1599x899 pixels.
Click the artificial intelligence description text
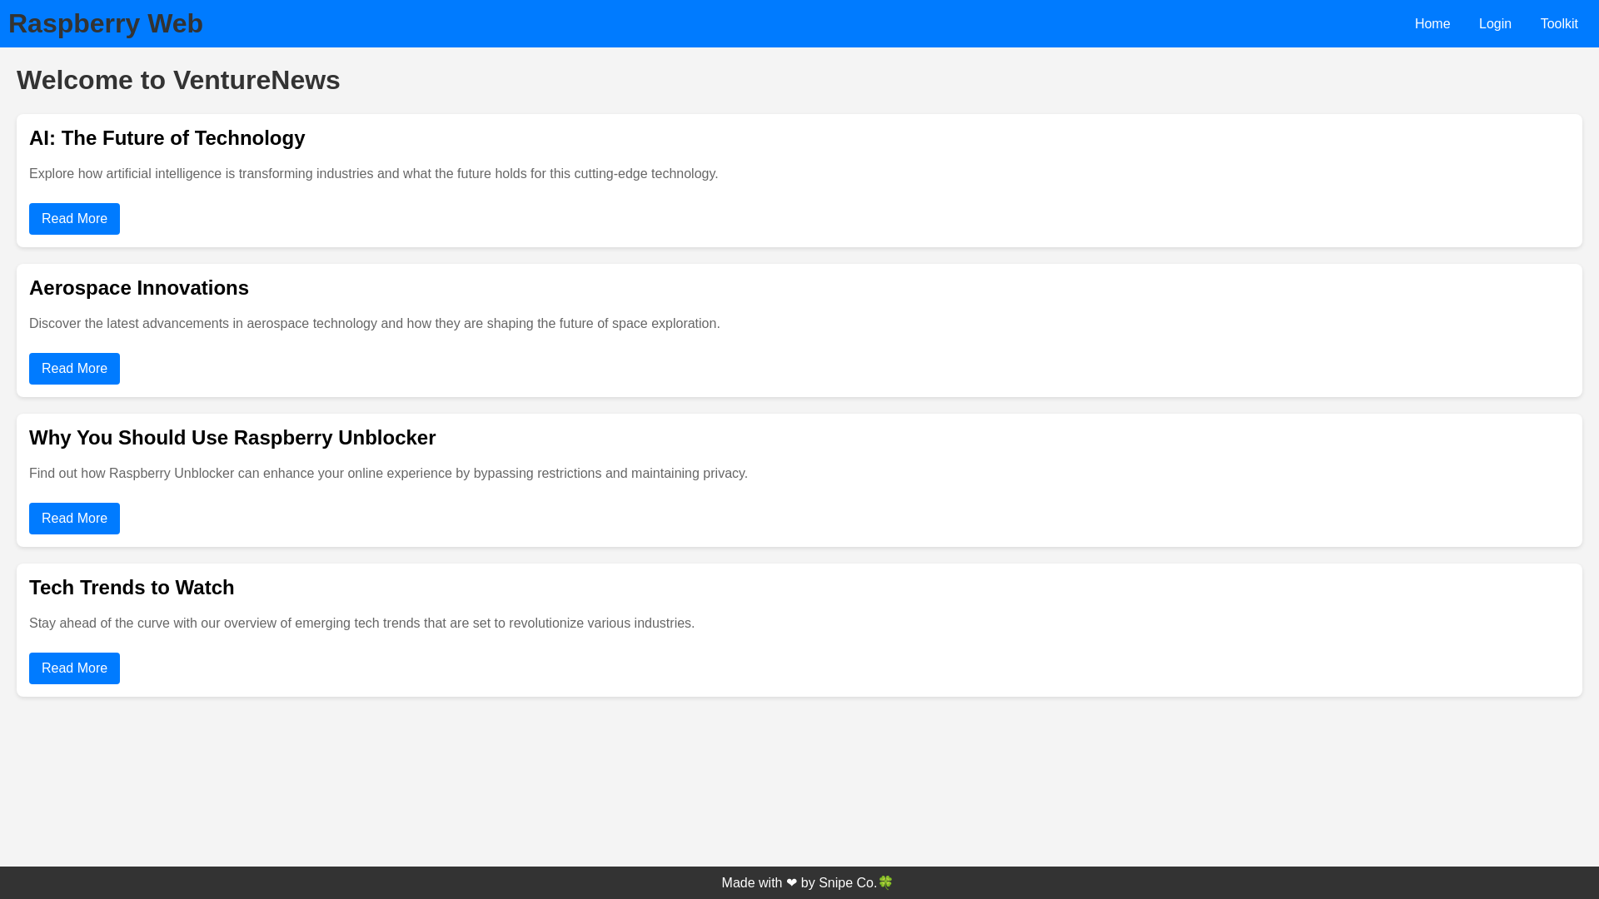(373, 174)
